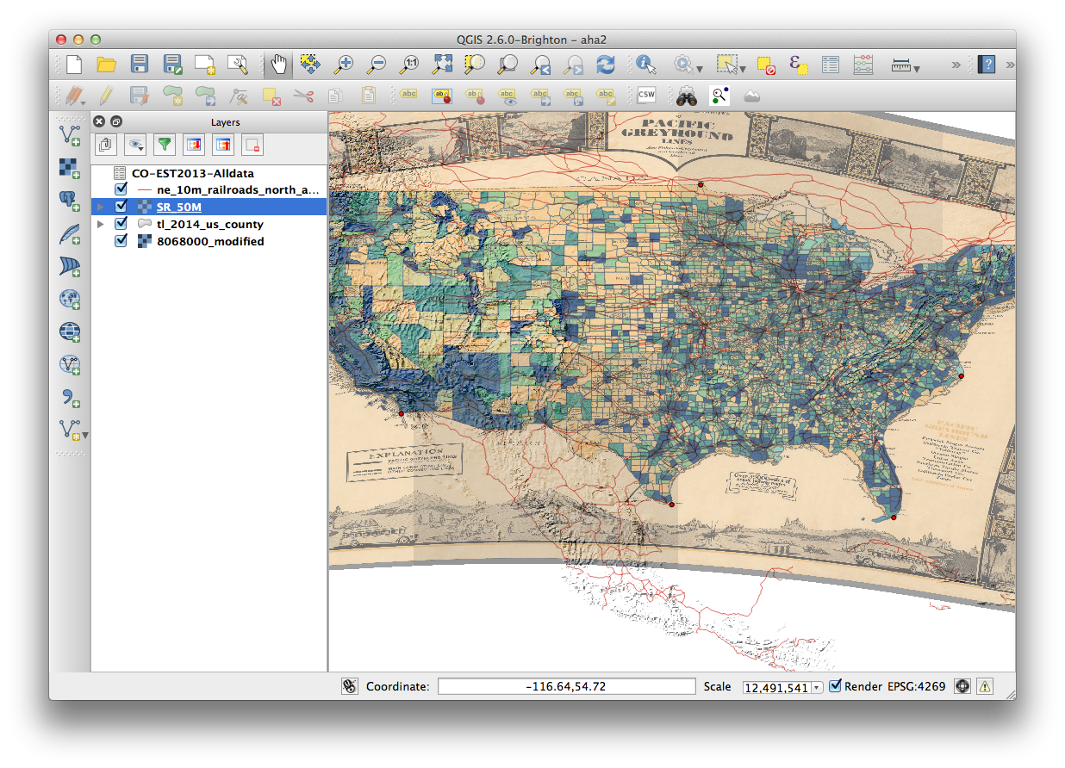Select the Zoom Out tool

[377, 64]
